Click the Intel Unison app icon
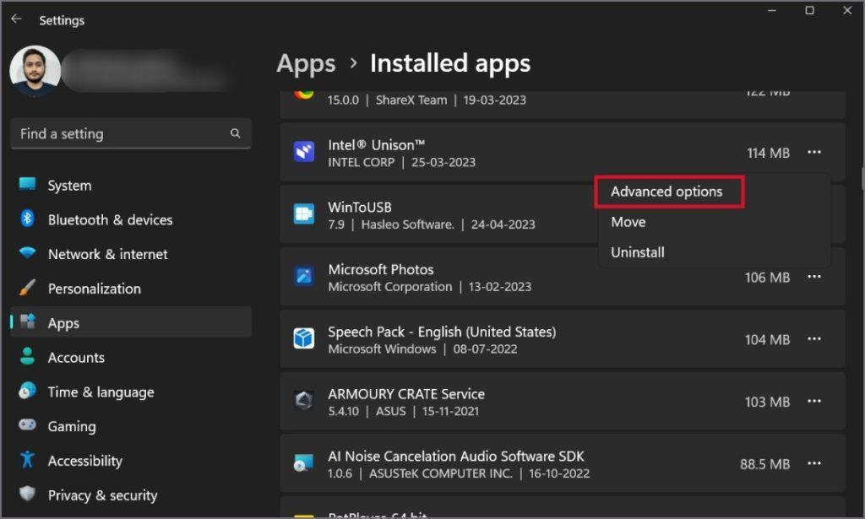The width and height of the screenshot is (865, 519). [304, 152]
